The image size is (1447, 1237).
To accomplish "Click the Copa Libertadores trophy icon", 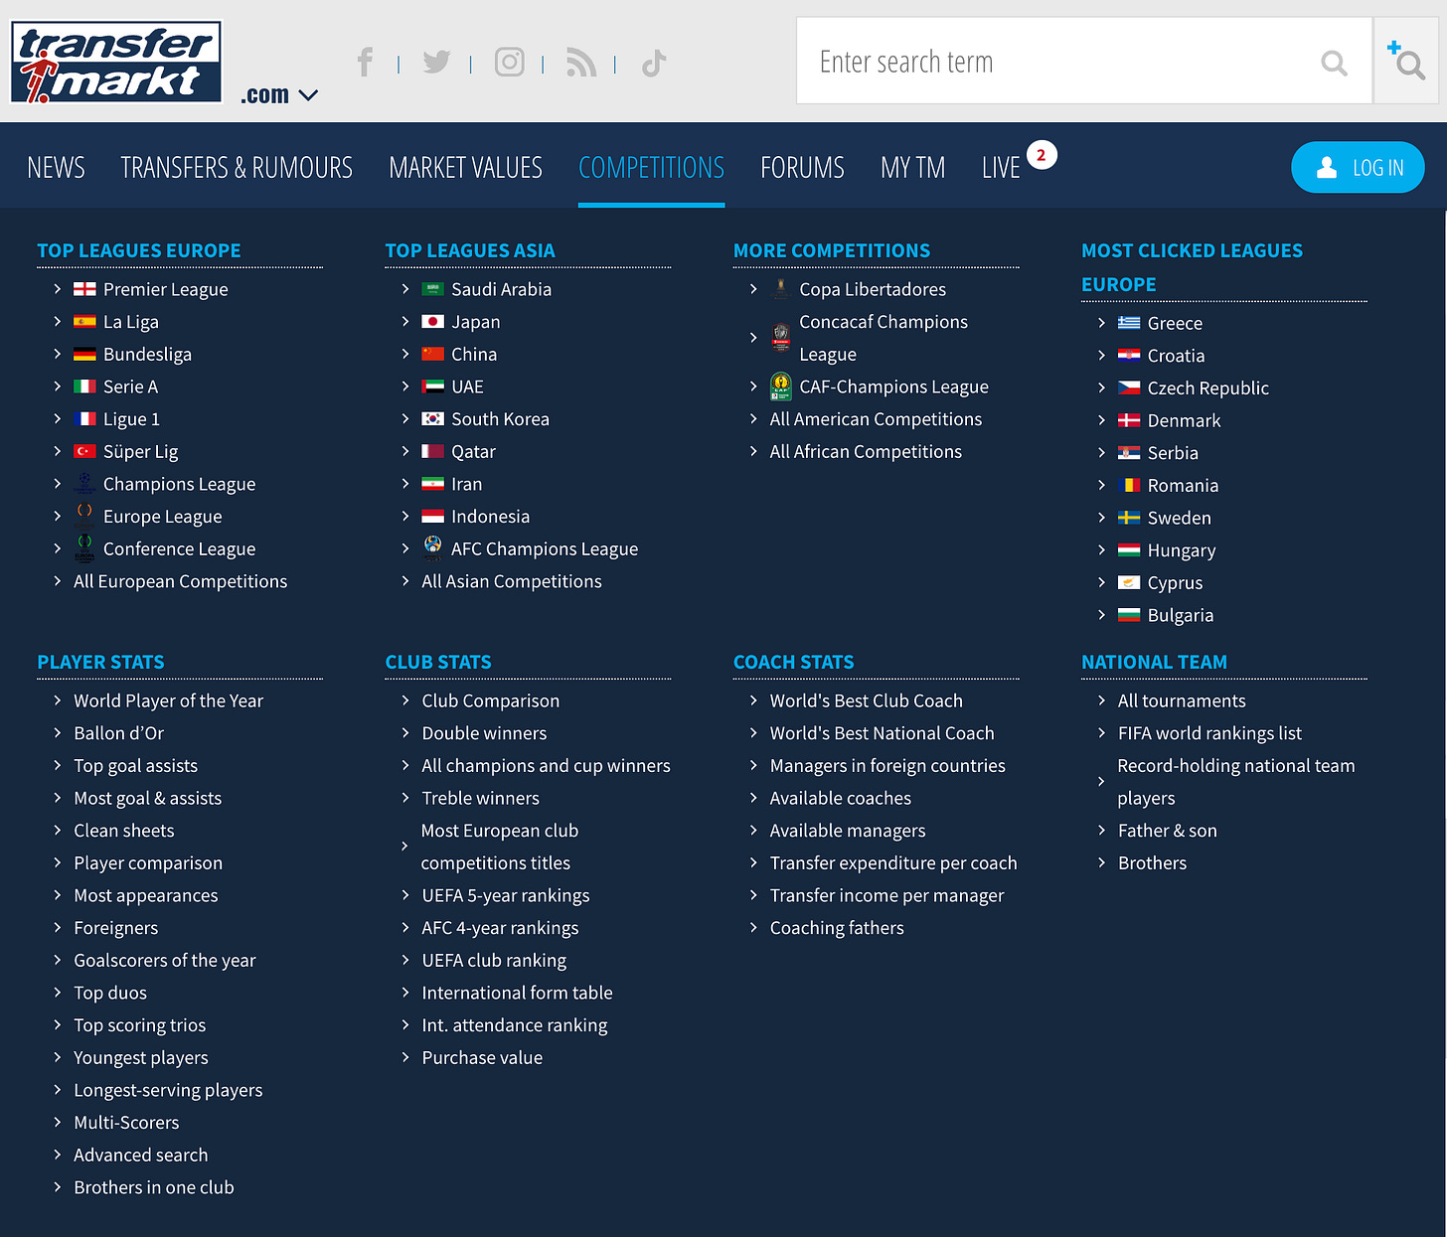I will (x=781, y=289).
